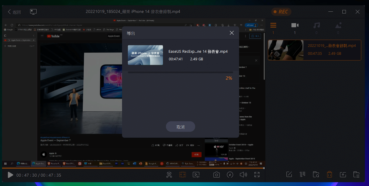
Task: Cancel the export with 取消 button
Action: 180,127
